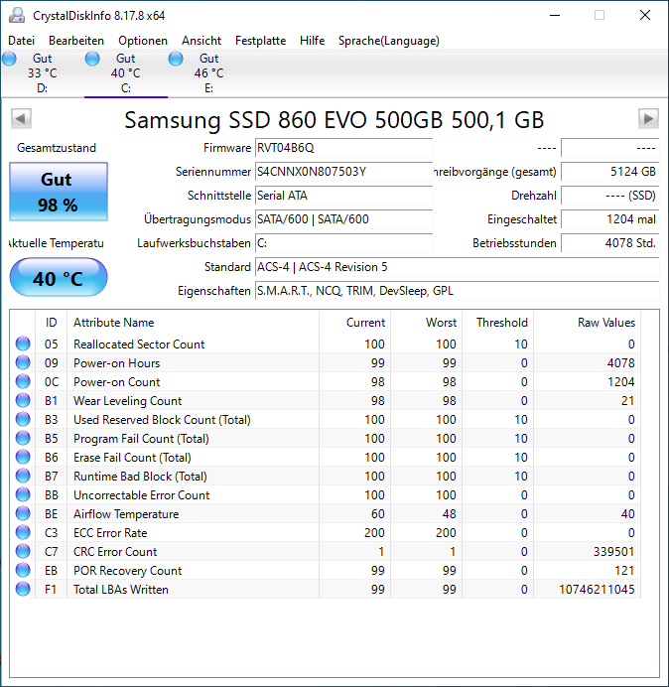Select the Airflow Temperature row name

click(x=126, y=514)
